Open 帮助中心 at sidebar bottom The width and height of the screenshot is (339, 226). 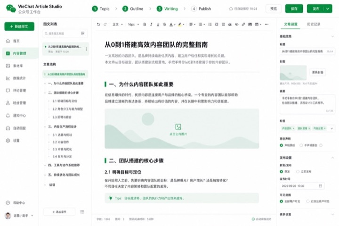pos(16,203)
